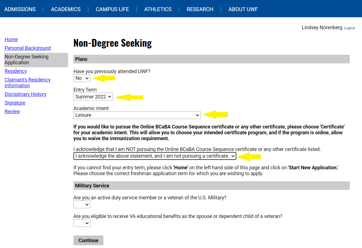
Task: Navigate to the Residency page
Action: pos(16,71)
